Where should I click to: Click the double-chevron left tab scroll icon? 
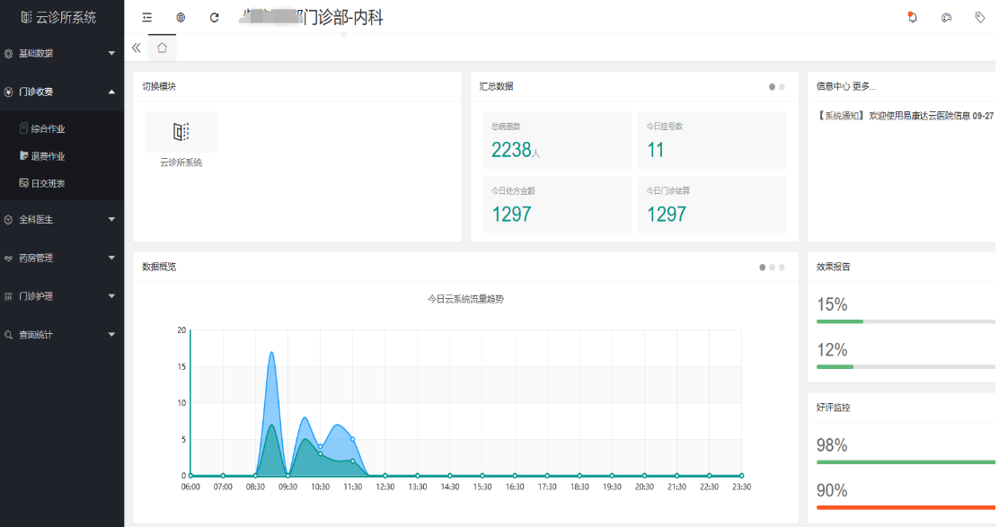(x=137, y=48)
